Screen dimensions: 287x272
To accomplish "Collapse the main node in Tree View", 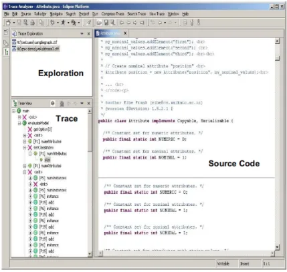I will 14,111.
